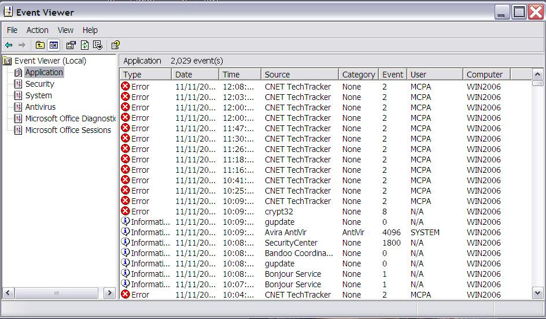Toggle the Show/Hide Console Tree icon
This screenshot has width=546, height=319.
point(54,45)
